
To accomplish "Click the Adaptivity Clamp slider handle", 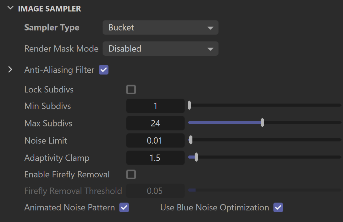I will (x=196, y=157).
